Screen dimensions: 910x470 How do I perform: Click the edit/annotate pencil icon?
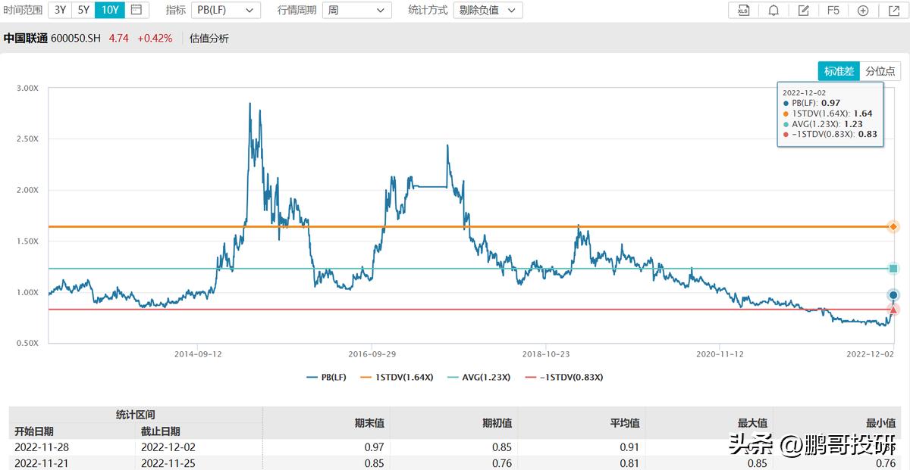pyautogui.click(x=805, y=11)
